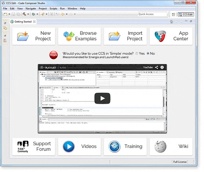
Task: Select Yes for Simple mode
Action: [x=137, y=53]
